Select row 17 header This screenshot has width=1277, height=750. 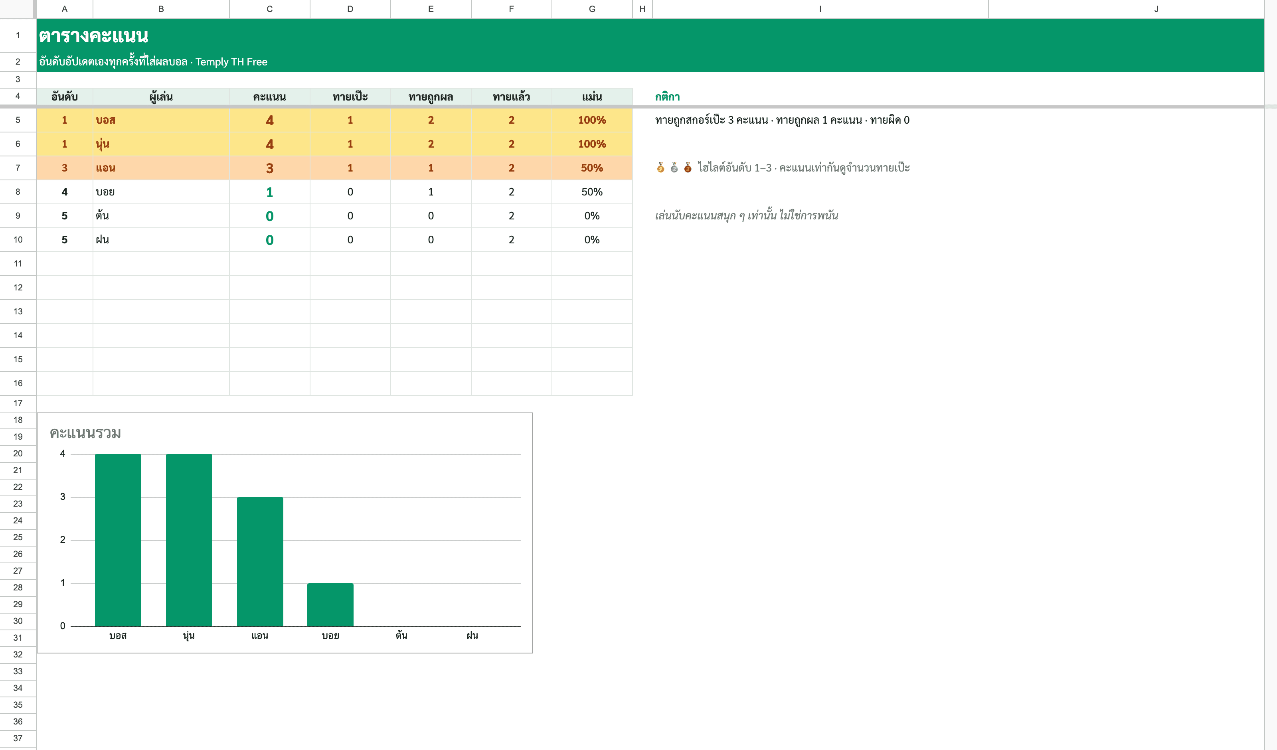coord(18,403)
